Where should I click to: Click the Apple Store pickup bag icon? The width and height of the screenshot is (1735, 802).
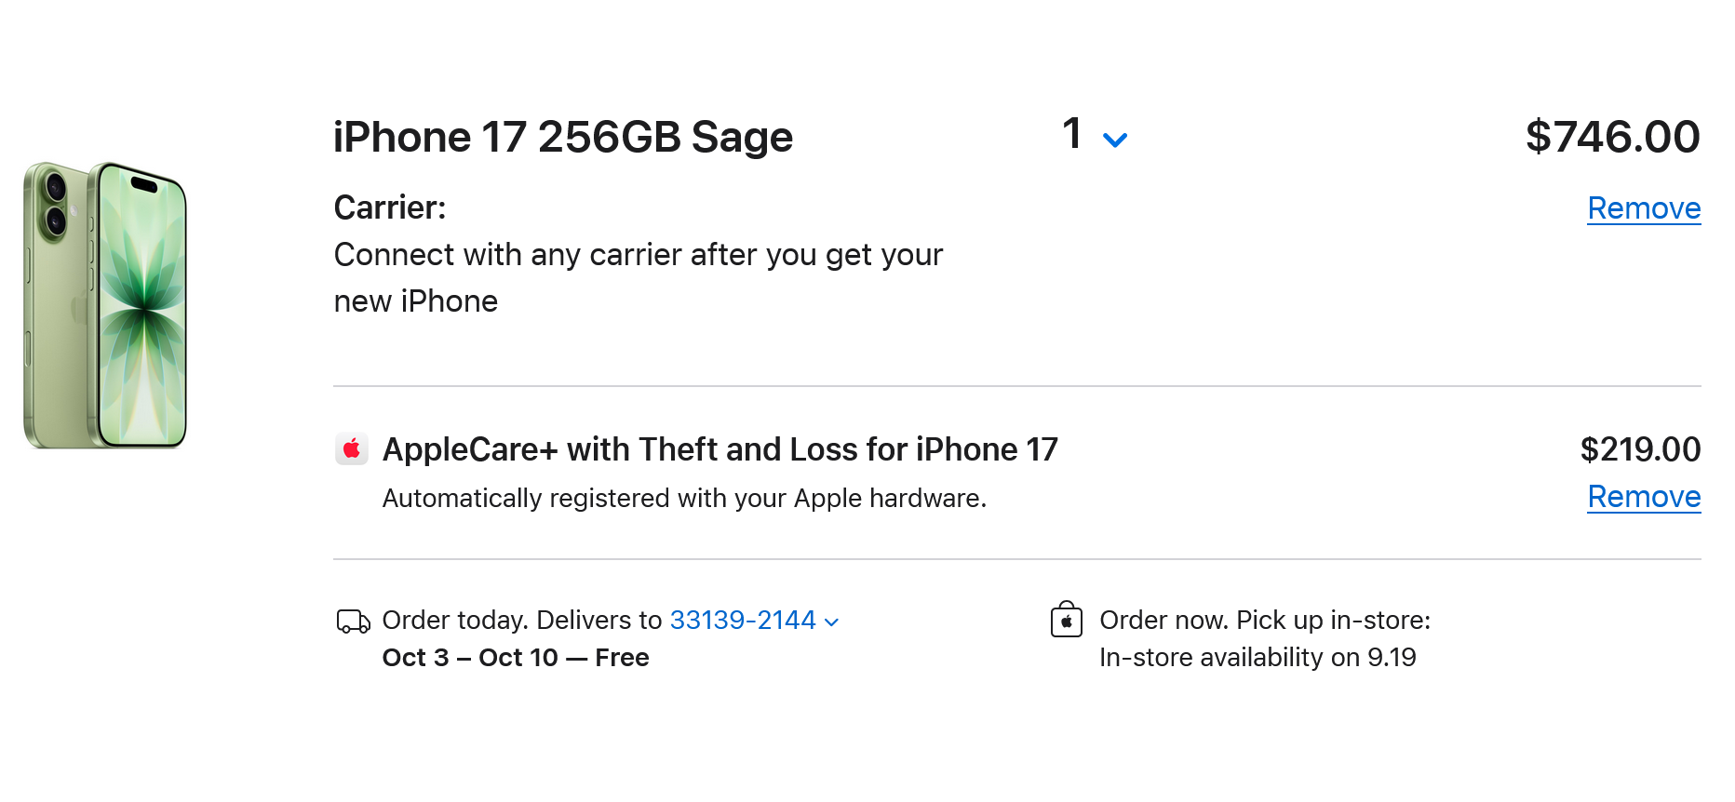click(1067, 620)
